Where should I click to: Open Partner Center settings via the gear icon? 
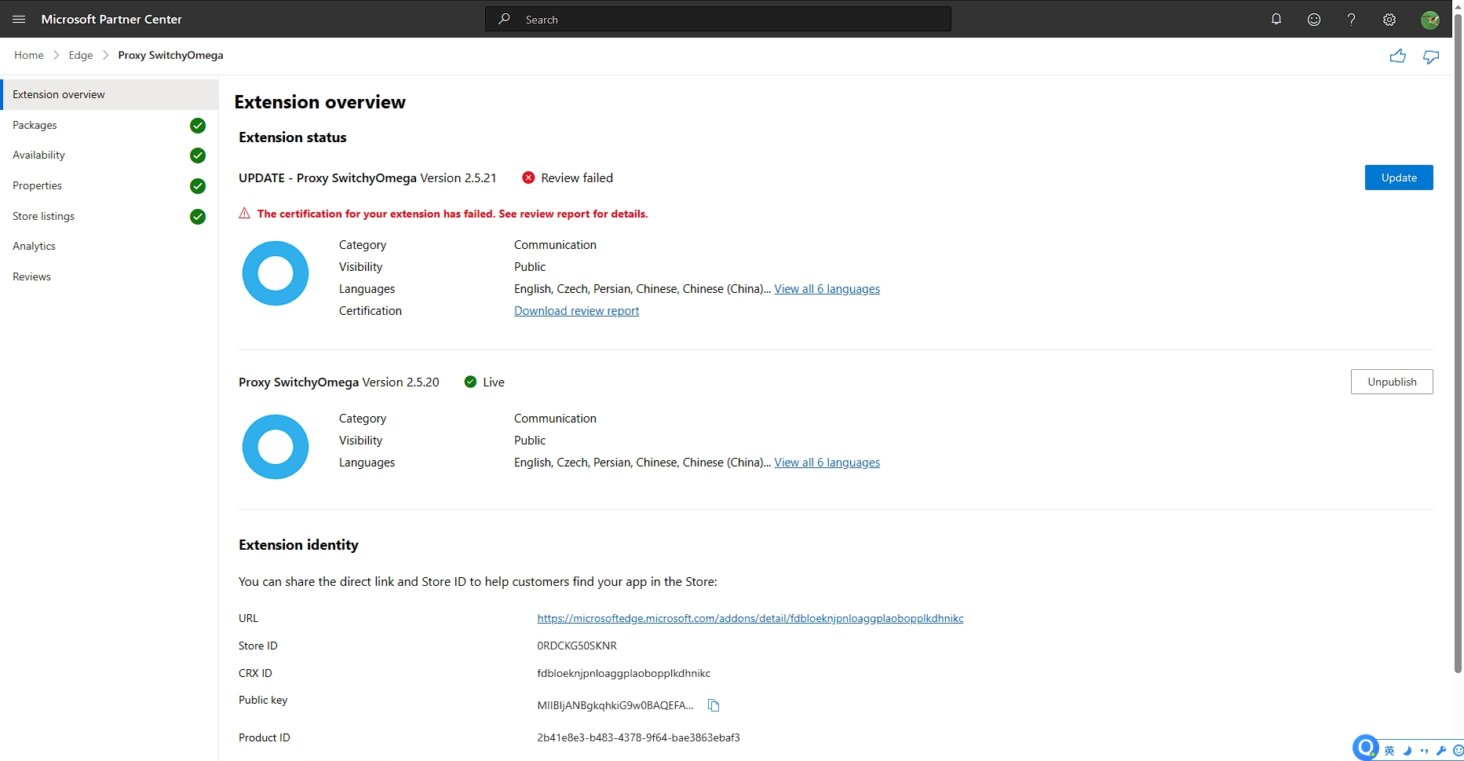(1389, 19)
